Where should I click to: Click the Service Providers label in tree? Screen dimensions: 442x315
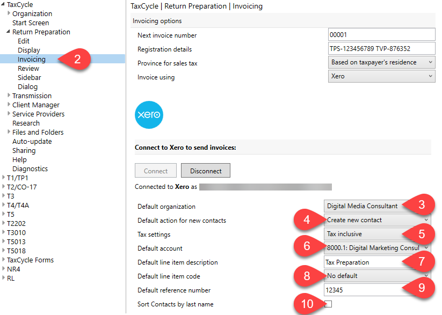click(x=38, y=114)
